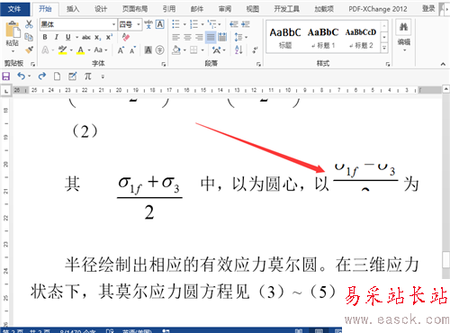The width and height of the screenshot is (450, 333).
Task: Toggle subscript formatting
Action: pos(98,38)
